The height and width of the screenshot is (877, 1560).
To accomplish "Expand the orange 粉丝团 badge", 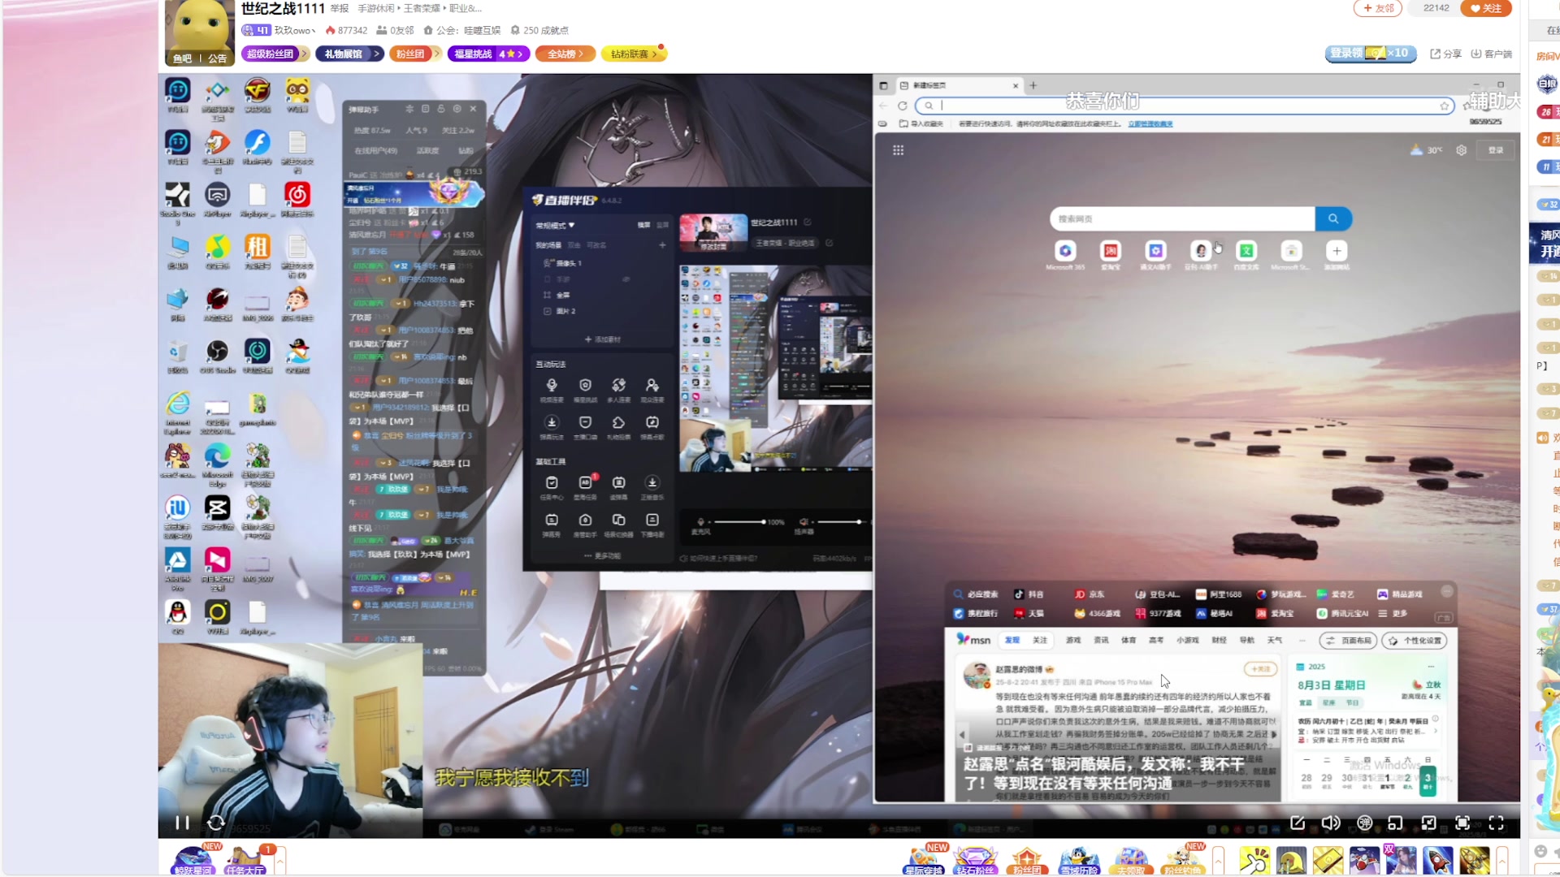I will (415, 54).
